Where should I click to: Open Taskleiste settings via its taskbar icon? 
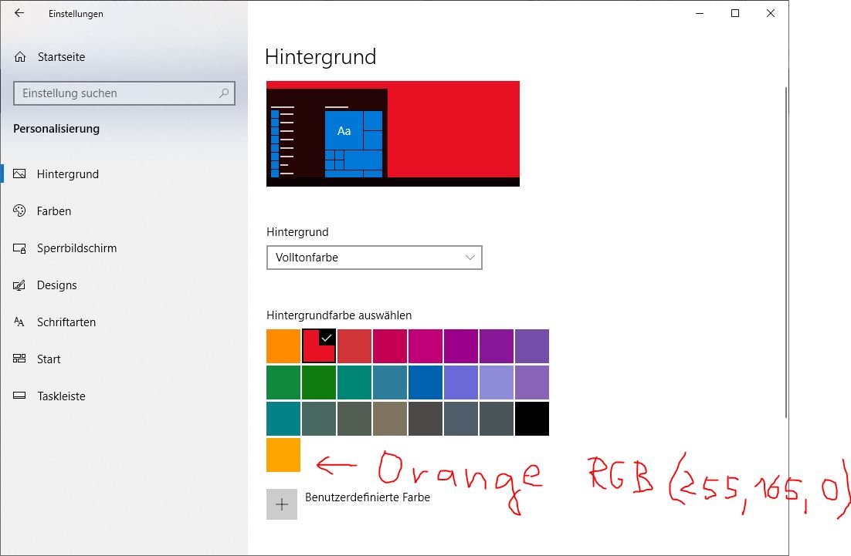[x=19, y=396]
